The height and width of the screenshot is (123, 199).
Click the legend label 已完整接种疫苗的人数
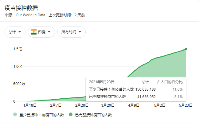[94, 115]
